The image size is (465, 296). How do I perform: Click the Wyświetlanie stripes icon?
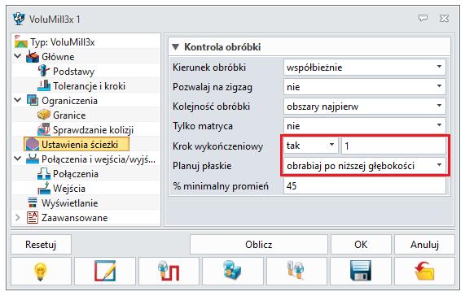33,202
